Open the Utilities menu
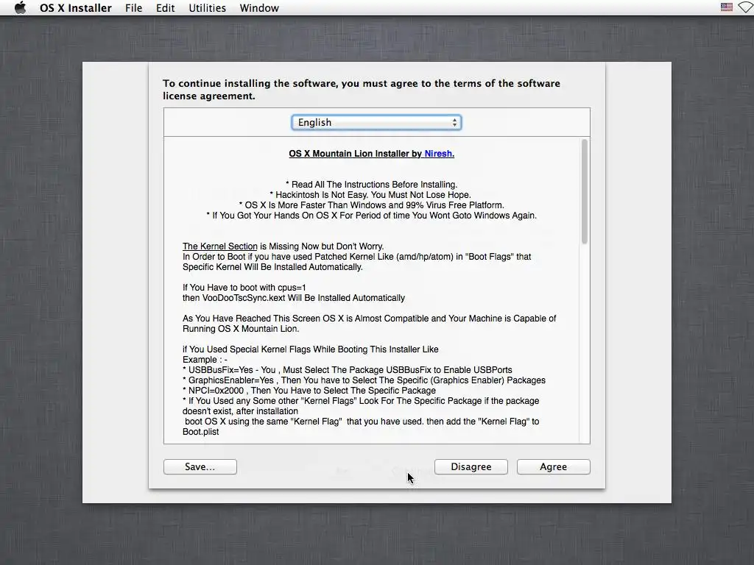The height and width of the screenshot is (565, 754). (207, 7)
